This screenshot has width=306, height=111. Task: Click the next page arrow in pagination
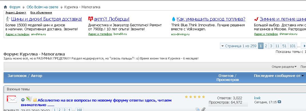point(304,46)
